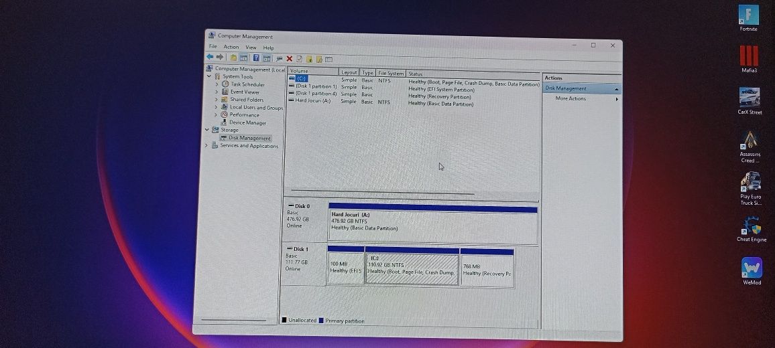This screenshot has height=348, width=775.
Task: Click the Up One Level folder icon
Action: click(x=233, y=58)
